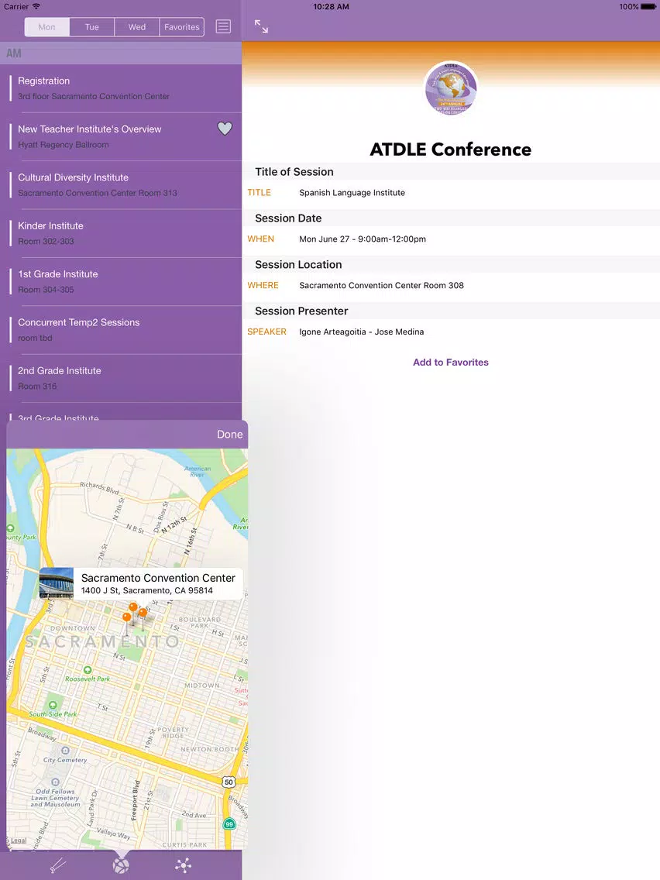Click Sacramento Convention Center Room 308 location
The width and height of the screenshot is (660, 880).
click(382, 285)
